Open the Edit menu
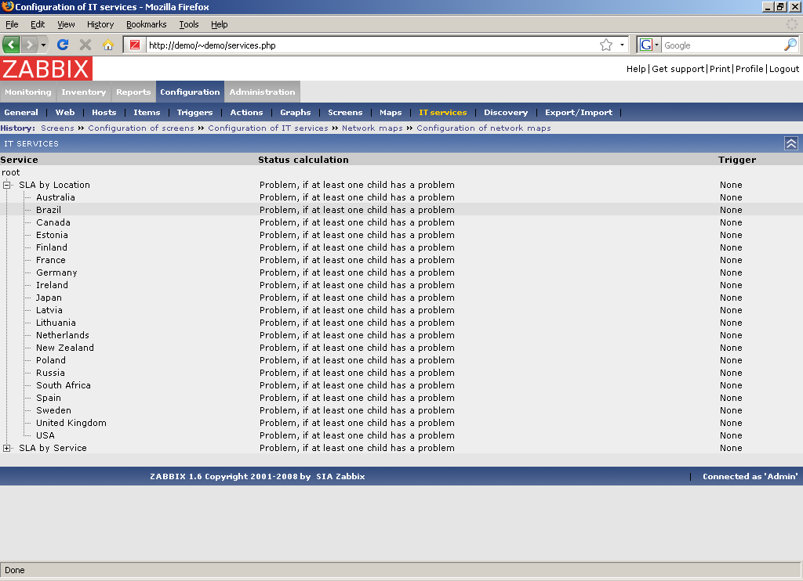 38,24
